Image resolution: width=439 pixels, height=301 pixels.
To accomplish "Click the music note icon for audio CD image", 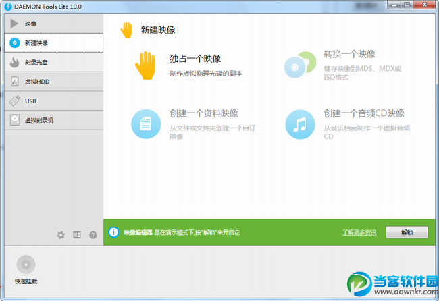I will (x=300, y=124).
